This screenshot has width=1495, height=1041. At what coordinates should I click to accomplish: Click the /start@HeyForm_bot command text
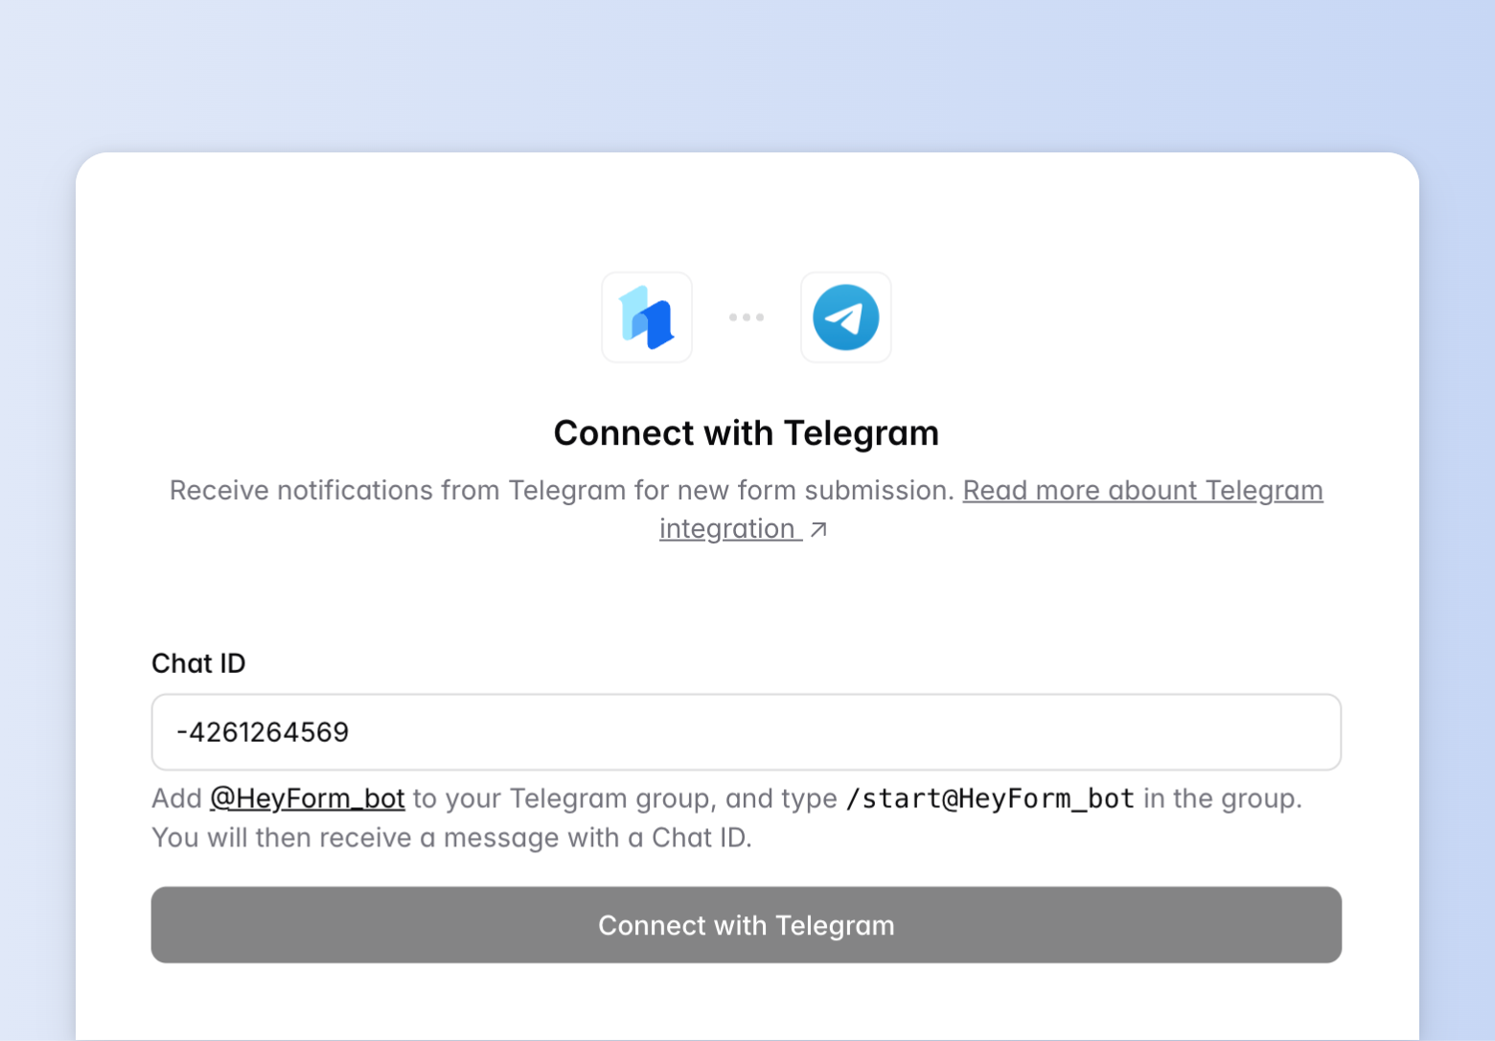[989, 798]
